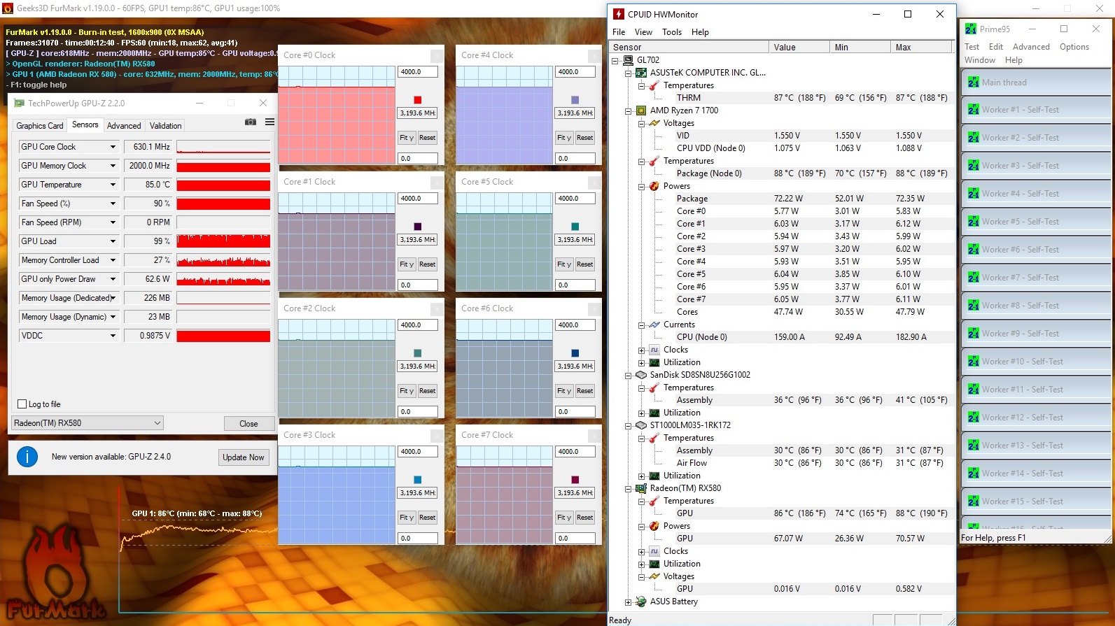Click the CPU Currents wave icon
1115x626 pixels.
tap(654, 325)
